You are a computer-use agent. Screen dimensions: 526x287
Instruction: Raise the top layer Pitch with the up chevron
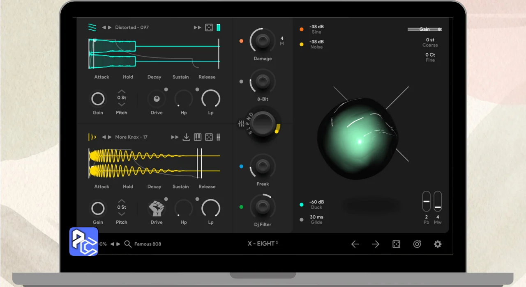(x=122, y=91)
